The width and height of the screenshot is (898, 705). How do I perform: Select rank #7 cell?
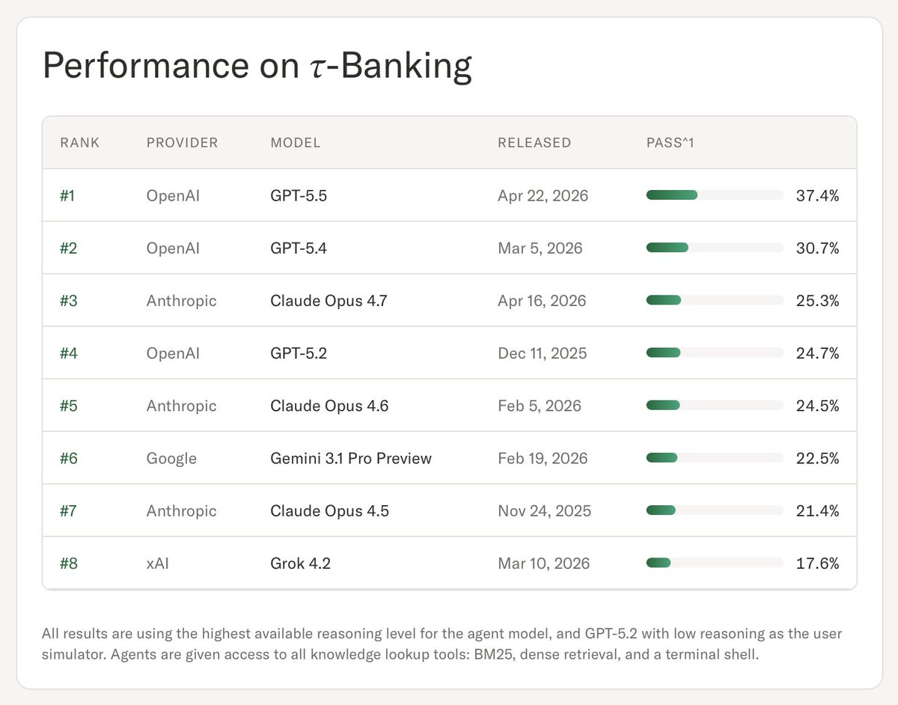(69, 510)
